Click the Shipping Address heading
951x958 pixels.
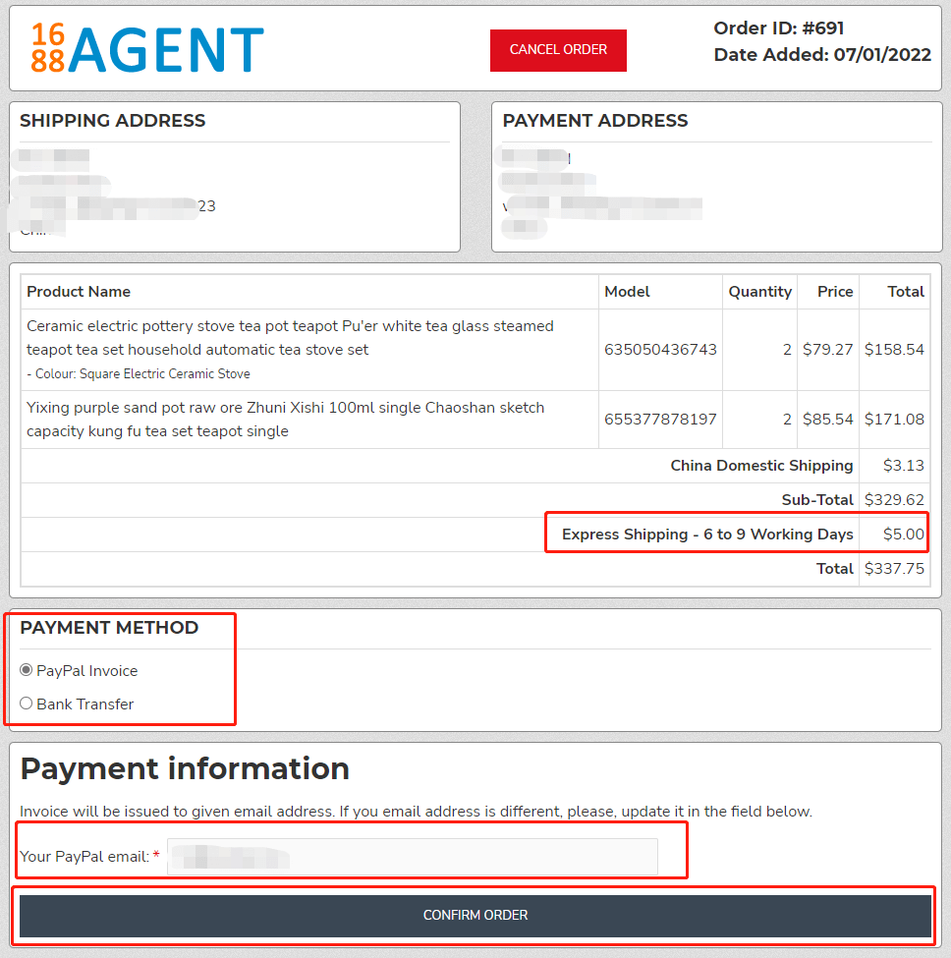pyautogui.click(x=113, y=121)
